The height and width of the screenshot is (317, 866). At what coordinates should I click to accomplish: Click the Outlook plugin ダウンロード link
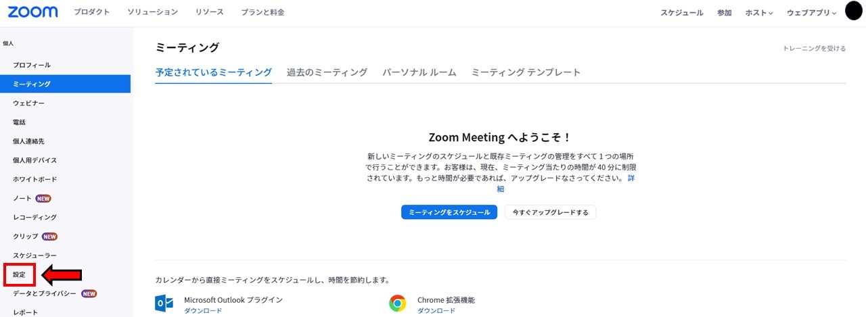tap(203, 311)
